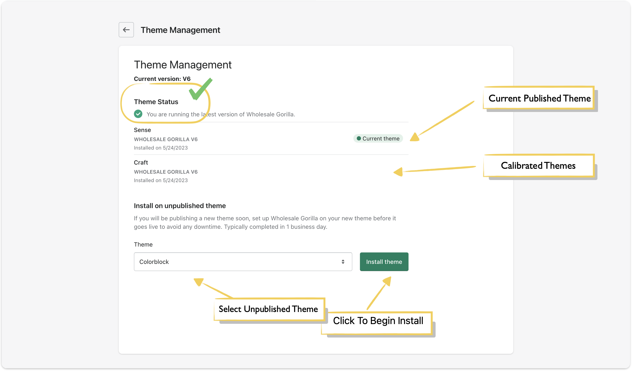This screenshot has height=371, width=632.
Task: Click the Click To Begin Install callout
Action: (378, 321)
